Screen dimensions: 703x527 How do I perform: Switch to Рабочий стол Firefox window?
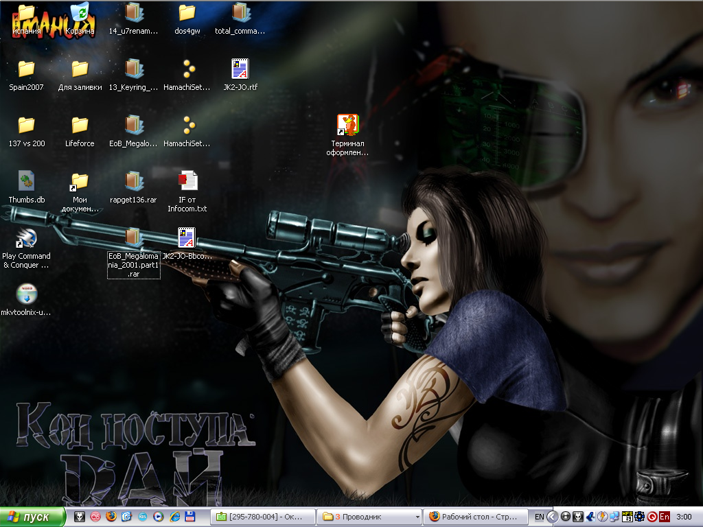[x=475, y=517]
